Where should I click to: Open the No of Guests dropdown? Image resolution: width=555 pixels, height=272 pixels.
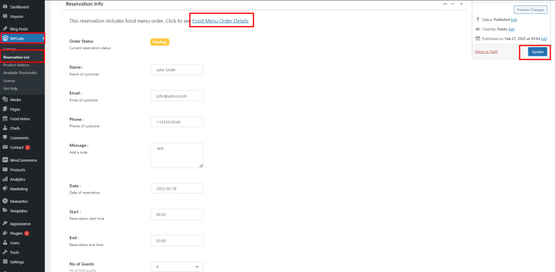[177, 267]
